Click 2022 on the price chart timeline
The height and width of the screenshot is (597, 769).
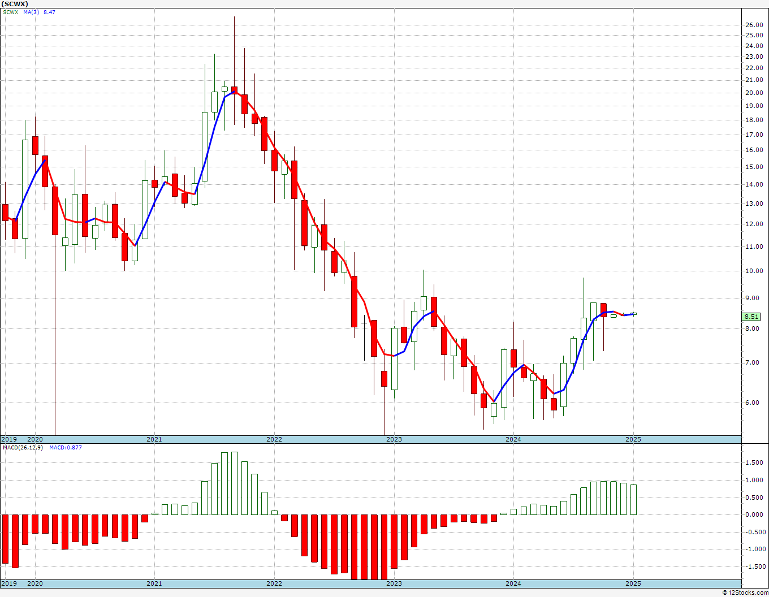click(274, 439)
